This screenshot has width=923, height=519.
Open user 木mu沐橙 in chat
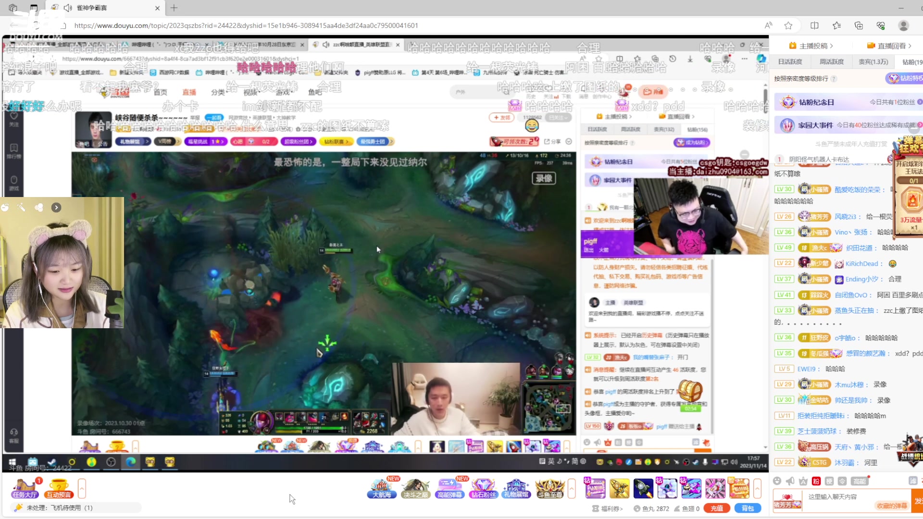pos(849,385)
